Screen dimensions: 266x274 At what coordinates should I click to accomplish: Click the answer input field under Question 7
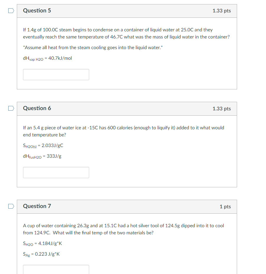point(56,269)
